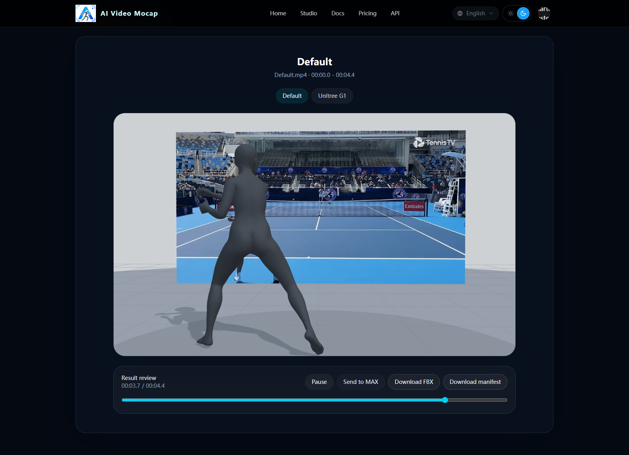Viewport: 629px width, 455px height.
Task: Open the Studio page
Action: click(x=309, y=13)
